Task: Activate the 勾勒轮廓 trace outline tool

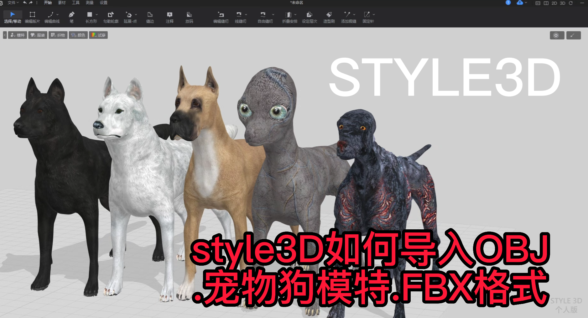Action: click(x=111, y=17)
